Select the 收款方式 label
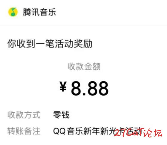Image resolution: width=167 pixels, height=145 pixels. point(24,115)
